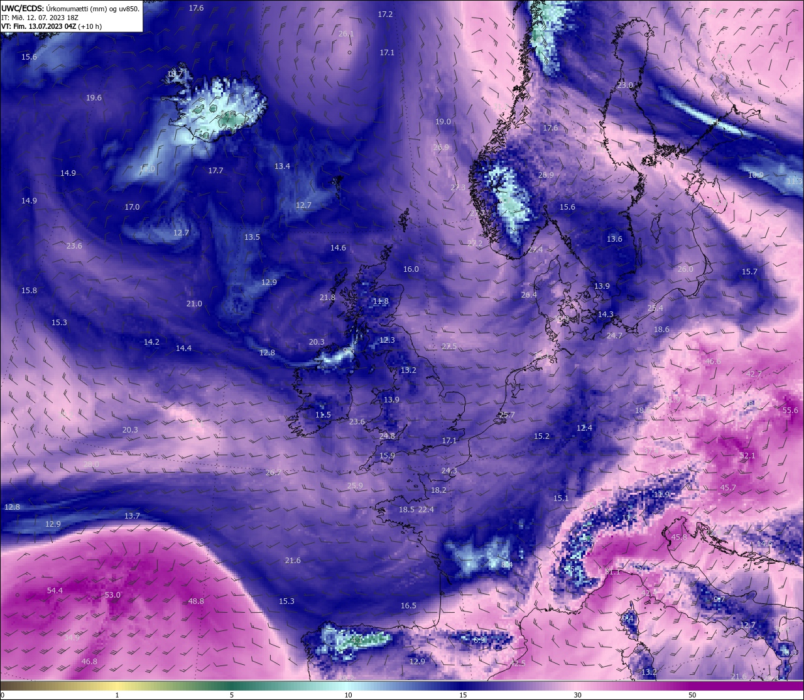Click the 14.4 value label

tap(183, 348)
